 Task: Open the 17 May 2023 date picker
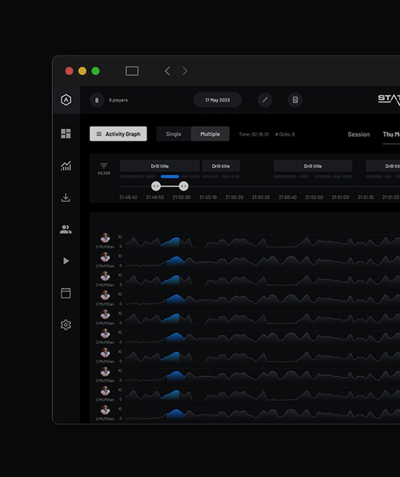[x=217, y=100]
